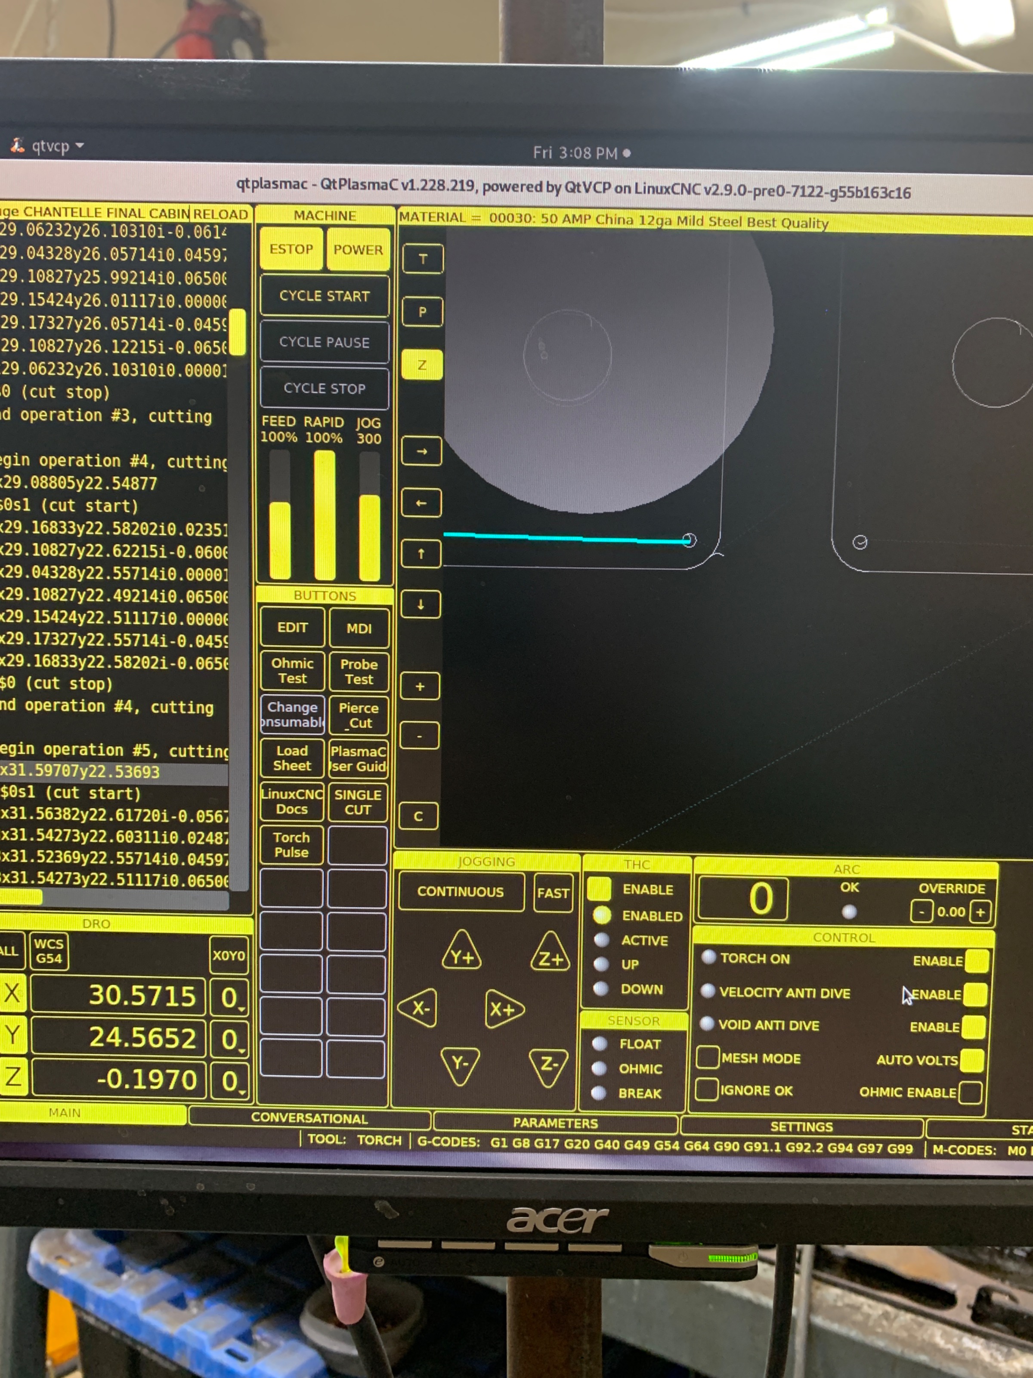1033x1378 pixels.
Task: Open the EDIT button
Action: point(293,627)
